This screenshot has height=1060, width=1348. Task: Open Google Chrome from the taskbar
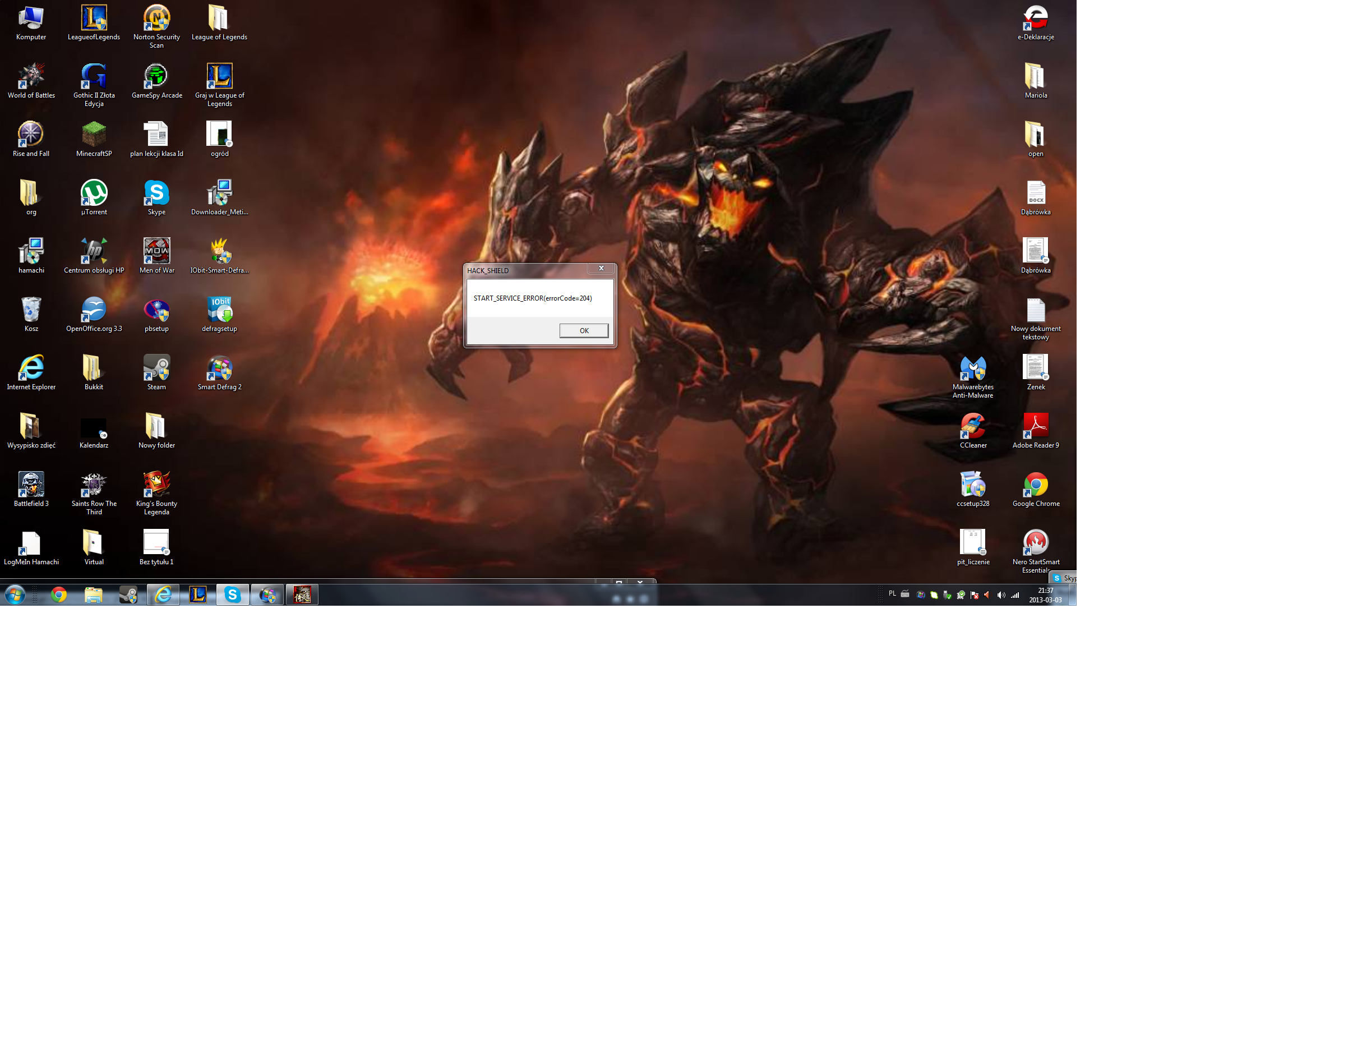59,595
